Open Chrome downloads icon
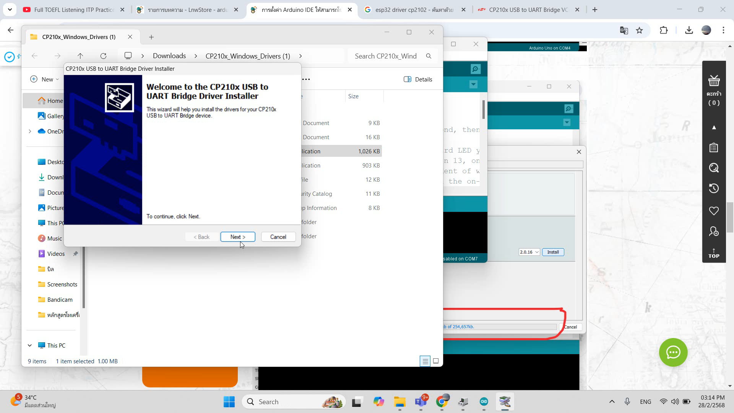The width and height of the screenshot is (734, 413). coord(689,30)
